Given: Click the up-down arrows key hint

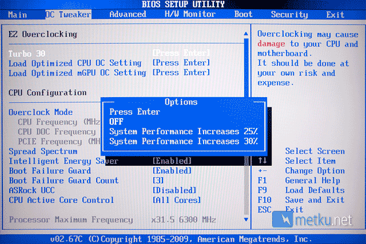Looking at the screenshot, I should pyautogui.click(x=262, y=161).
